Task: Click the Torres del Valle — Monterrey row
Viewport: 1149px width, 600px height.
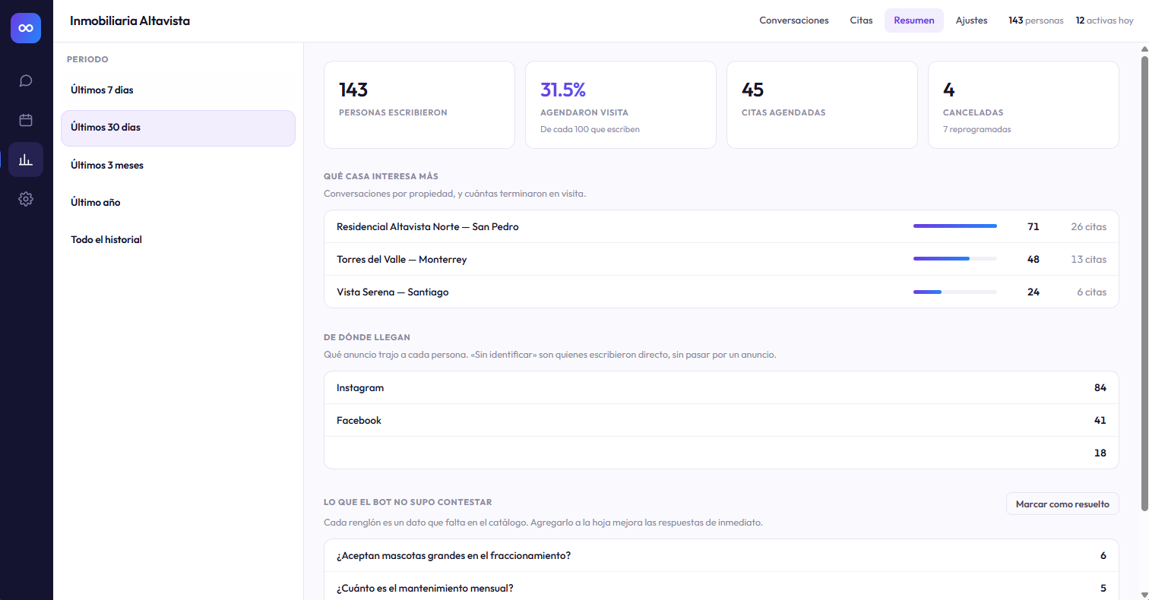Action: click(721, 259)
